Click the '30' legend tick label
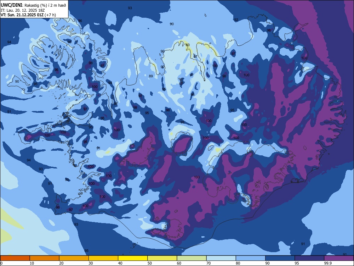This screenshot has height=266, width=354. (91, 263)
